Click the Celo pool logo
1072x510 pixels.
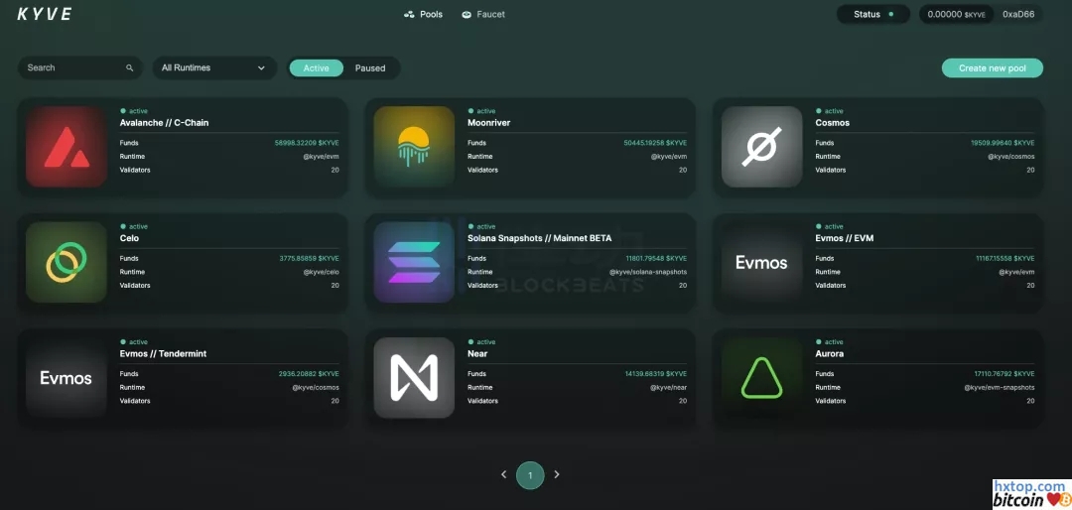coord(67,262)
